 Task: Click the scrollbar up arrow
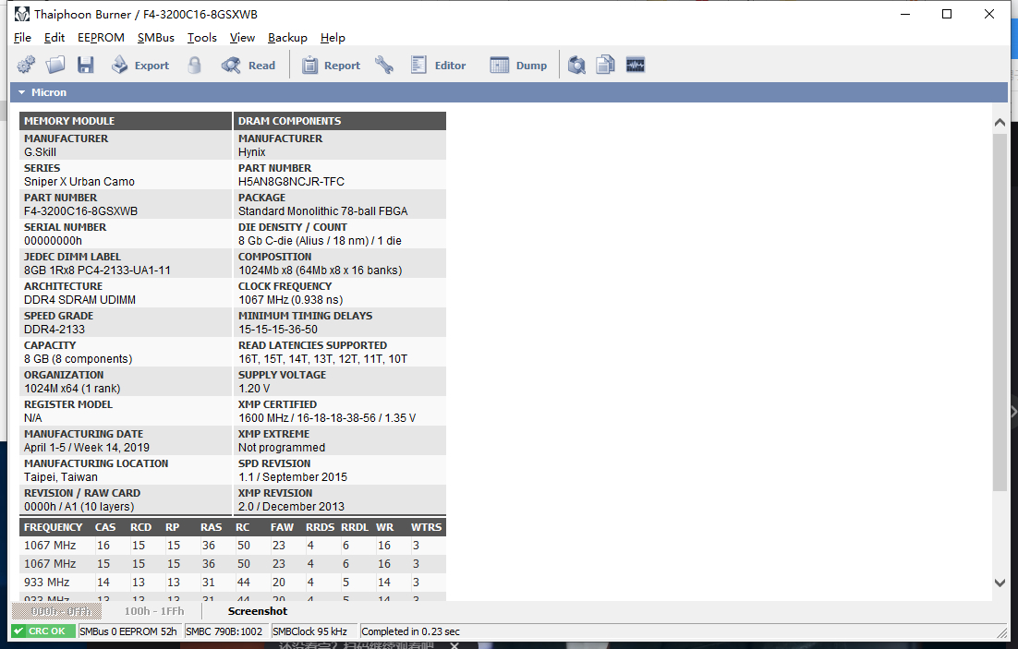[x=1000, y=122]
